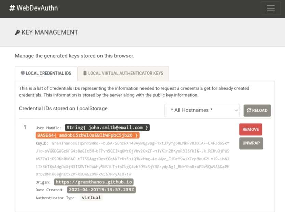Screen dimensions: 285x212
Task: Click the KeyID line starting with GramThanos8Iq
Action: 140,143
